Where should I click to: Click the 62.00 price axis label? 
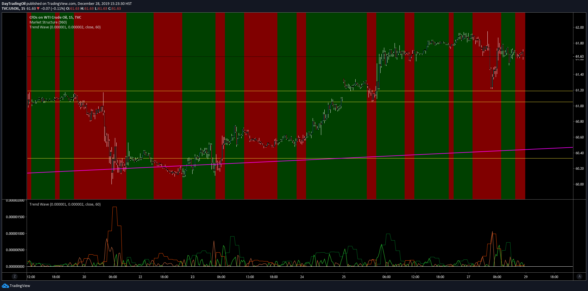580,28
